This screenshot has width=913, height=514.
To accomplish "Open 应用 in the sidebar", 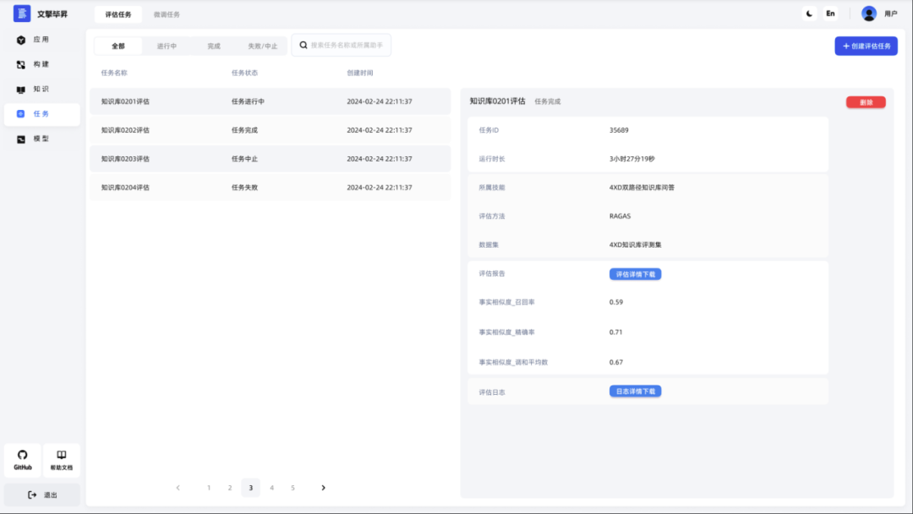I will (x=42, y=40).
